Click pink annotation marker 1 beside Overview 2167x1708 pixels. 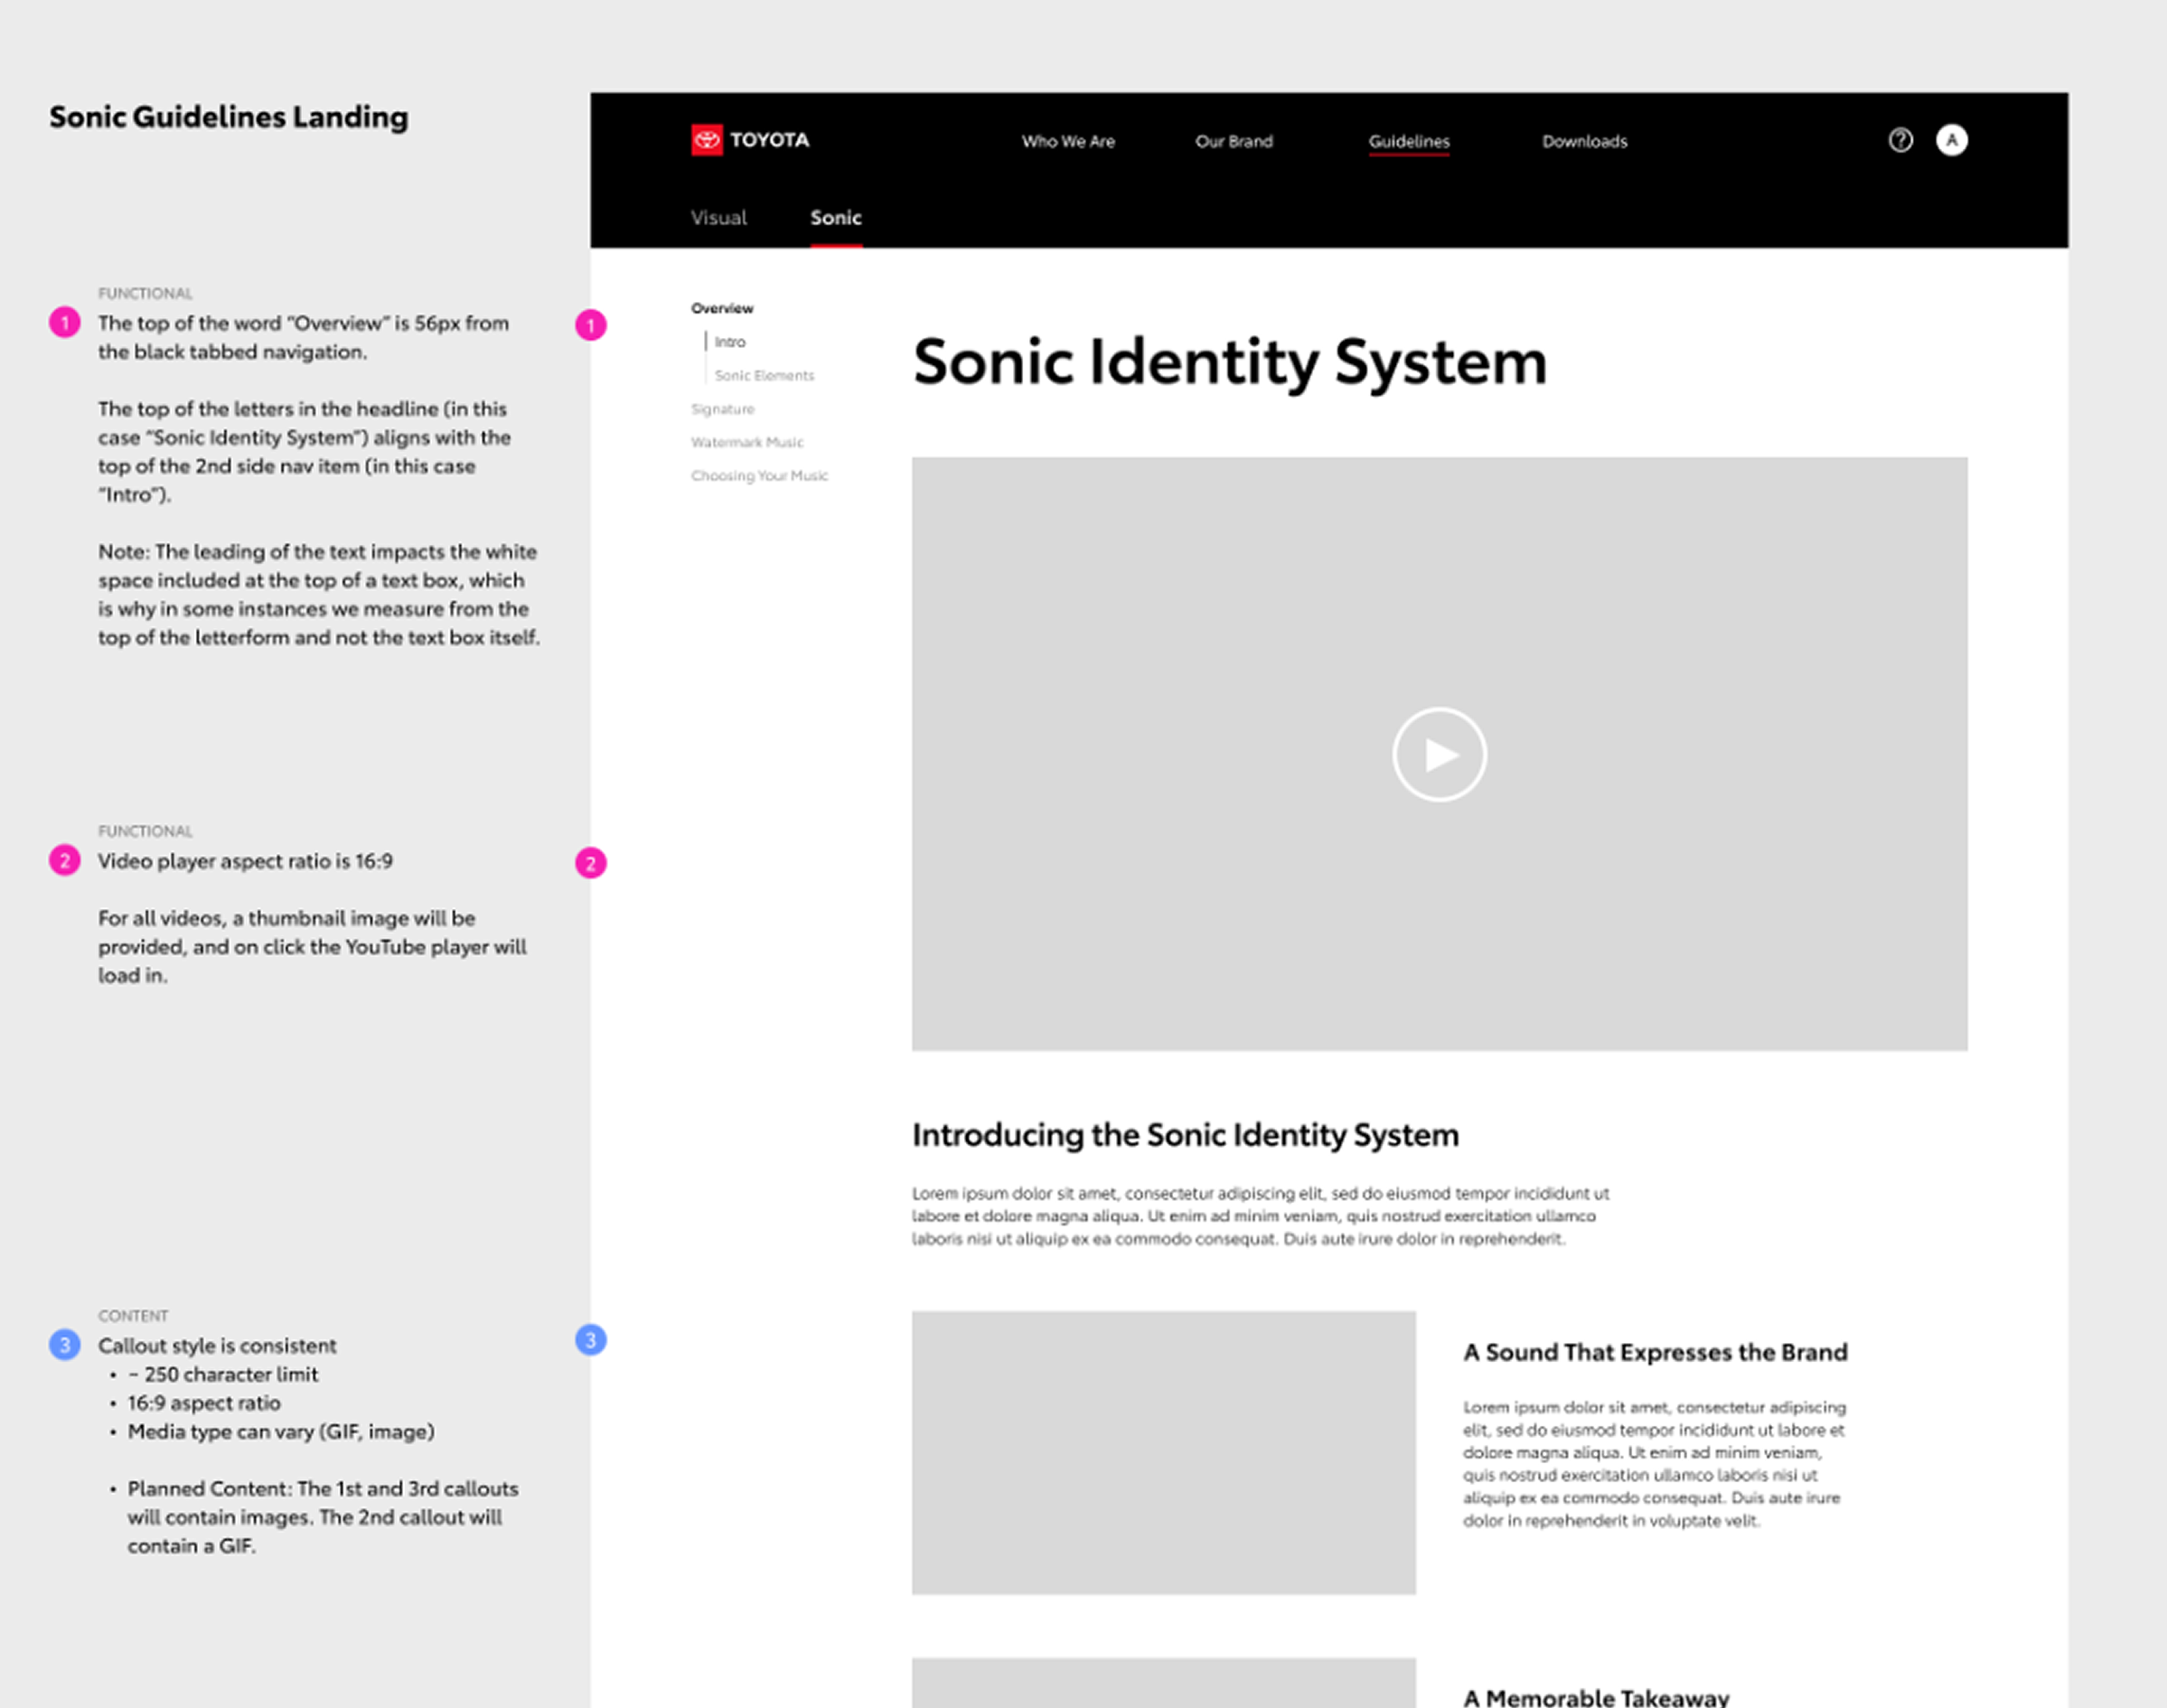tap(590, 325)
